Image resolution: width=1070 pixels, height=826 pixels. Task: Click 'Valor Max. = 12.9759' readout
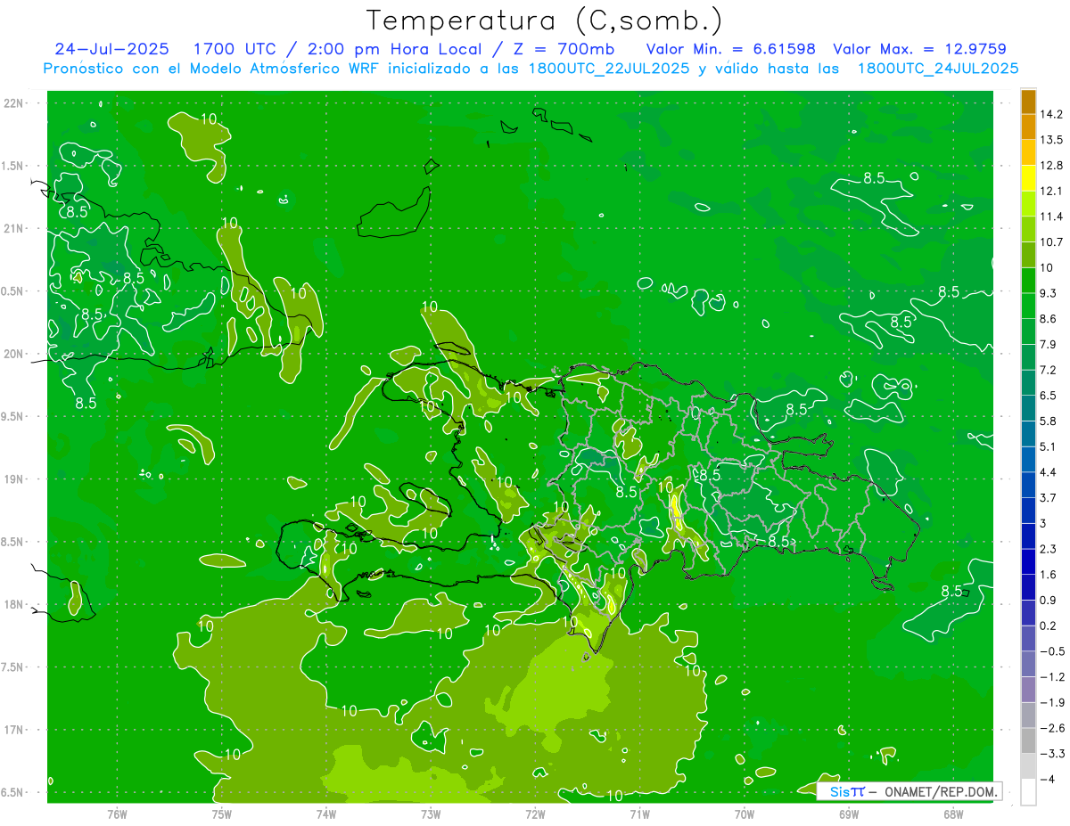click(920, 49)
